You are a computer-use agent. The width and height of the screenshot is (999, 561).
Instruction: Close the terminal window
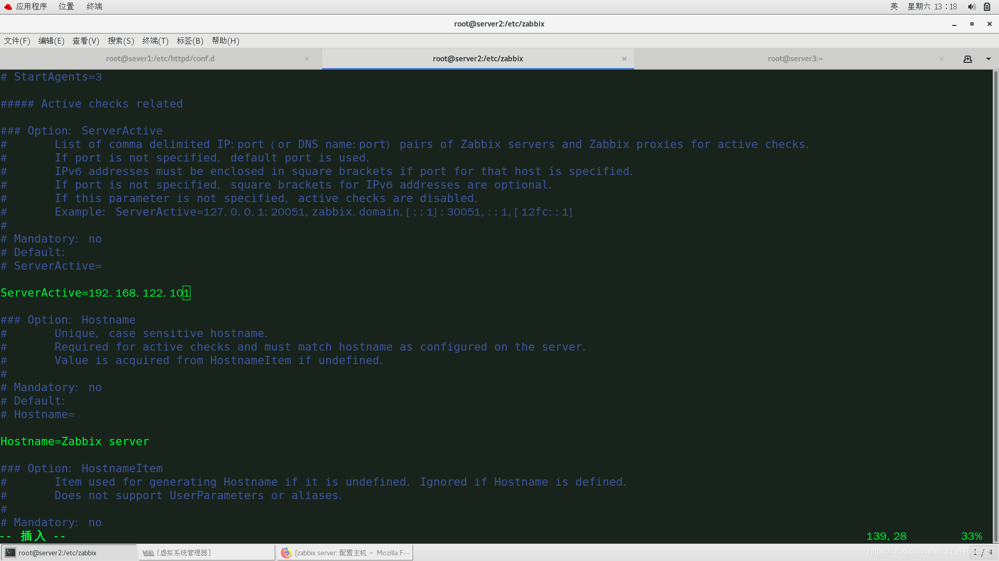[x=990, y=24]
